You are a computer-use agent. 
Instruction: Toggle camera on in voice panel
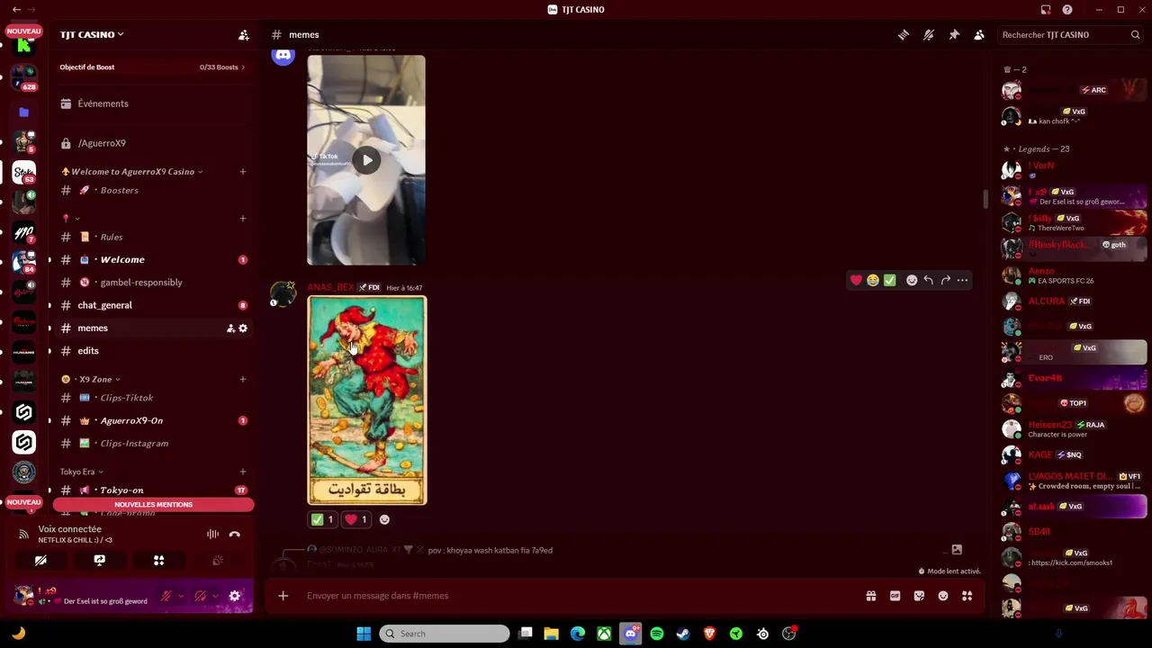(x=40, y=561)
